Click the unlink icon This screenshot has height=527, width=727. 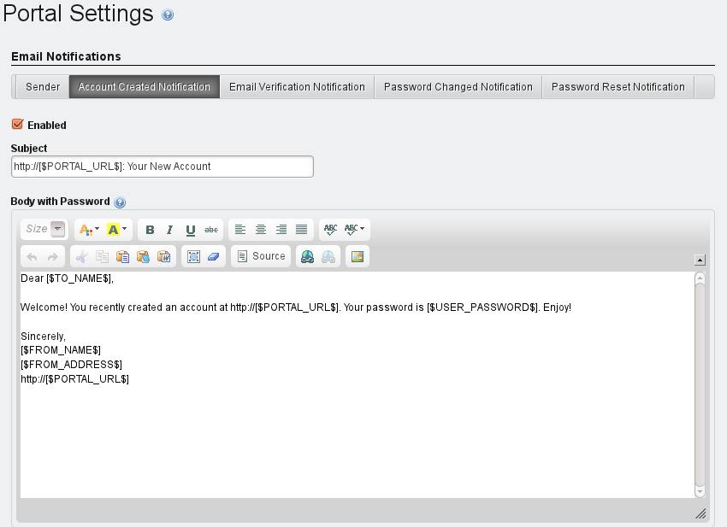pyautogui.click(x=328, y=256)
